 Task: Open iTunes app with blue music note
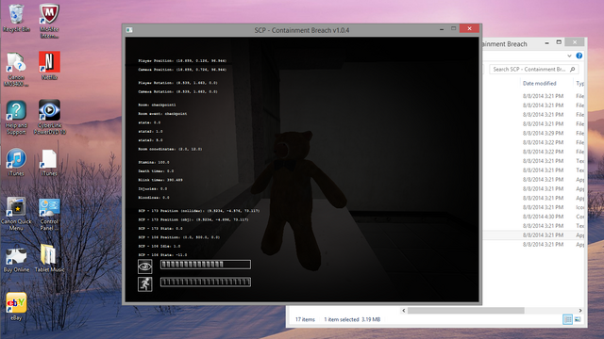[x=16, y=162]
